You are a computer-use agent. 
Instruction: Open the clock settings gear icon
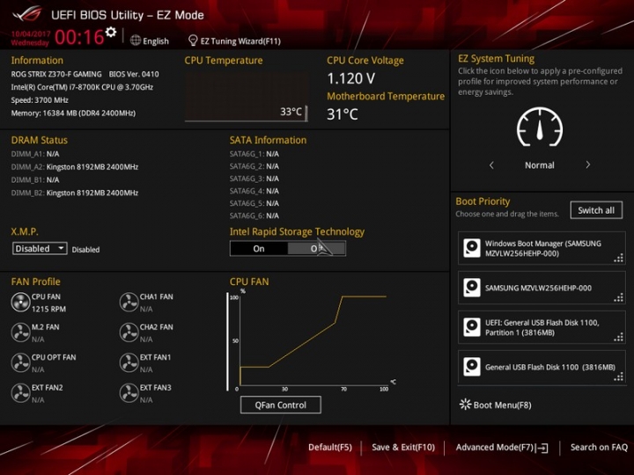[x=111, y=32]
